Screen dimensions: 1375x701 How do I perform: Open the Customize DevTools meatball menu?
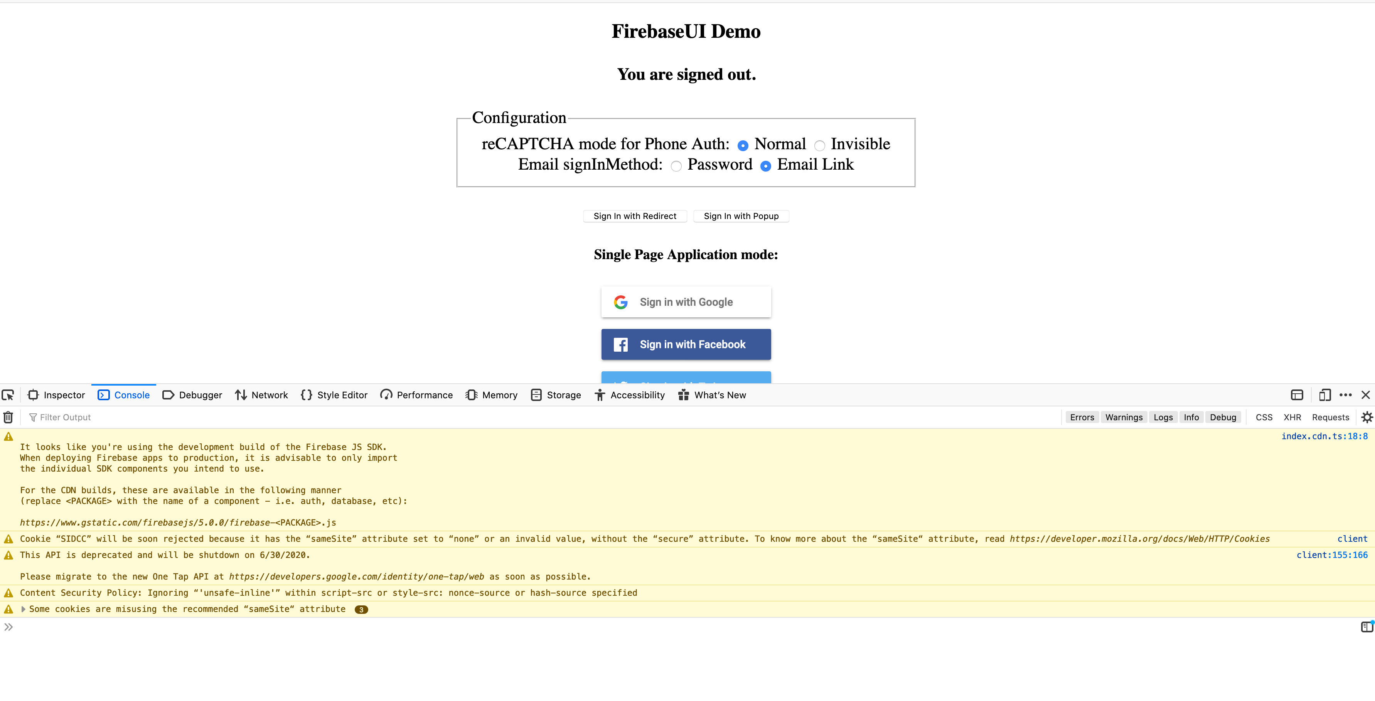(1345, 394)
